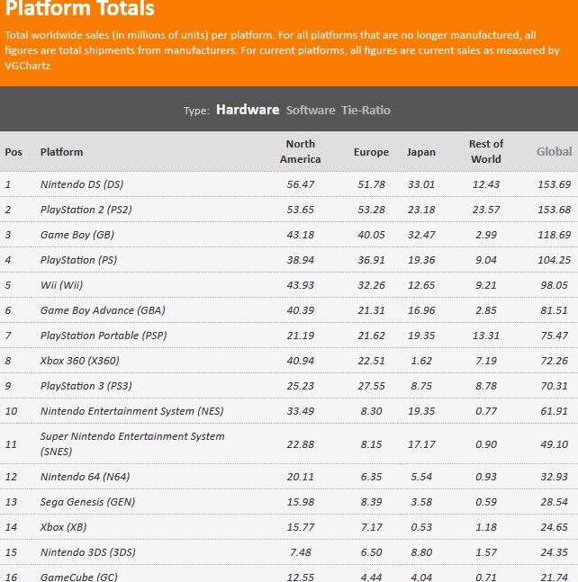
Task: Sort by Rest of World column
Action: [485, 151]
